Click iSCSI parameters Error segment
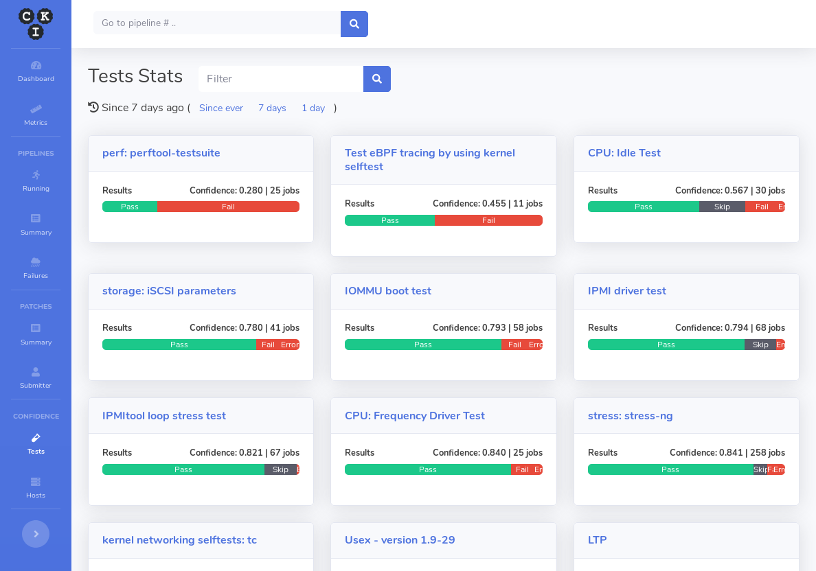Viewport: 816px width, 571px height. [x=289, y=345]
